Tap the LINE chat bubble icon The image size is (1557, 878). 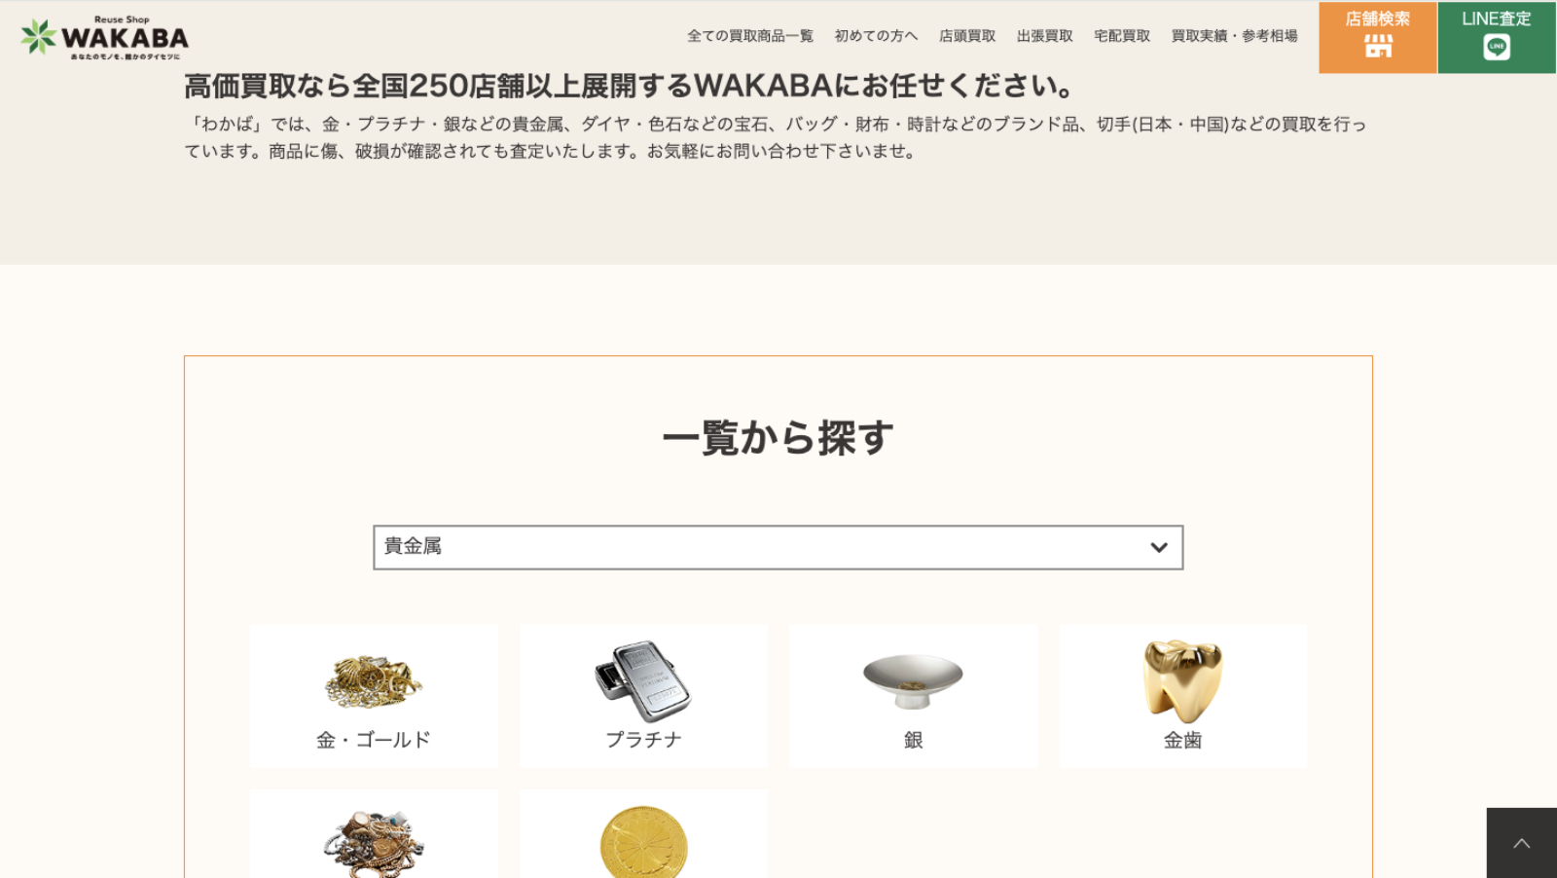(x=1497, y=47)
